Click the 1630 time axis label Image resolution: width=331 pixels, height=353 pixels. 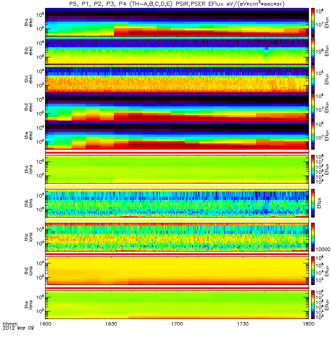click(111, 324)
